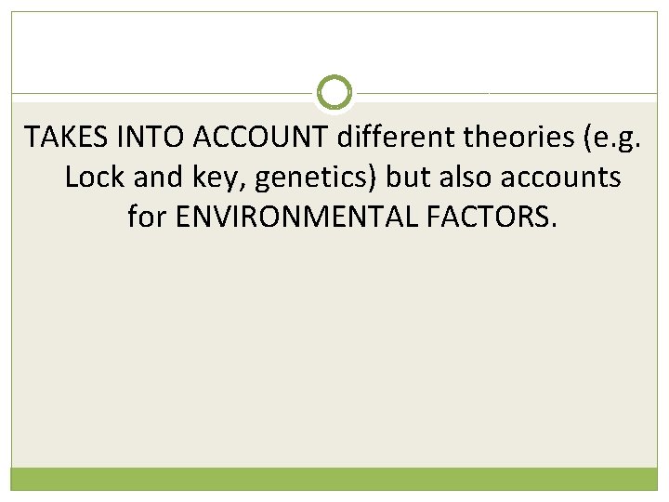
Task: Click the word "accounts" in the second line
Action: (x=565, y=177)
